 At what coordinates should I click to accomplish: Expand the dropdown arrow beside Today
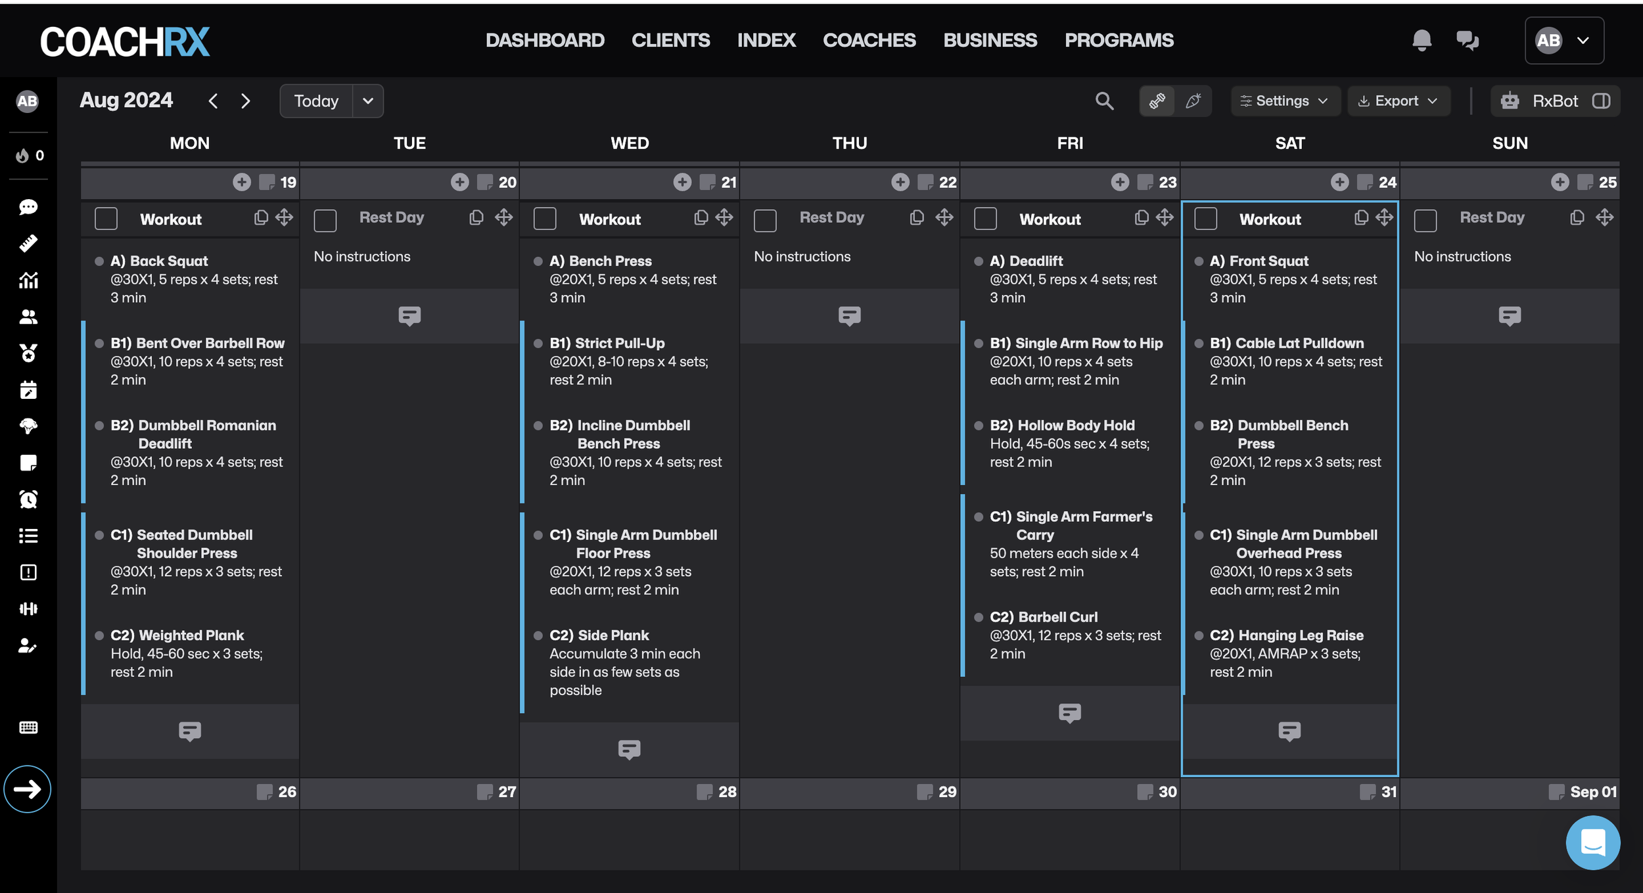[x=368, y=101]
